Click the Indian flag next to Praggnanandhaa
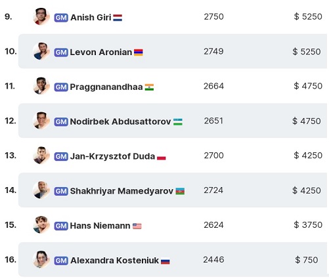The height and width of the screenshot is (279, 329). tap(149, 87)
